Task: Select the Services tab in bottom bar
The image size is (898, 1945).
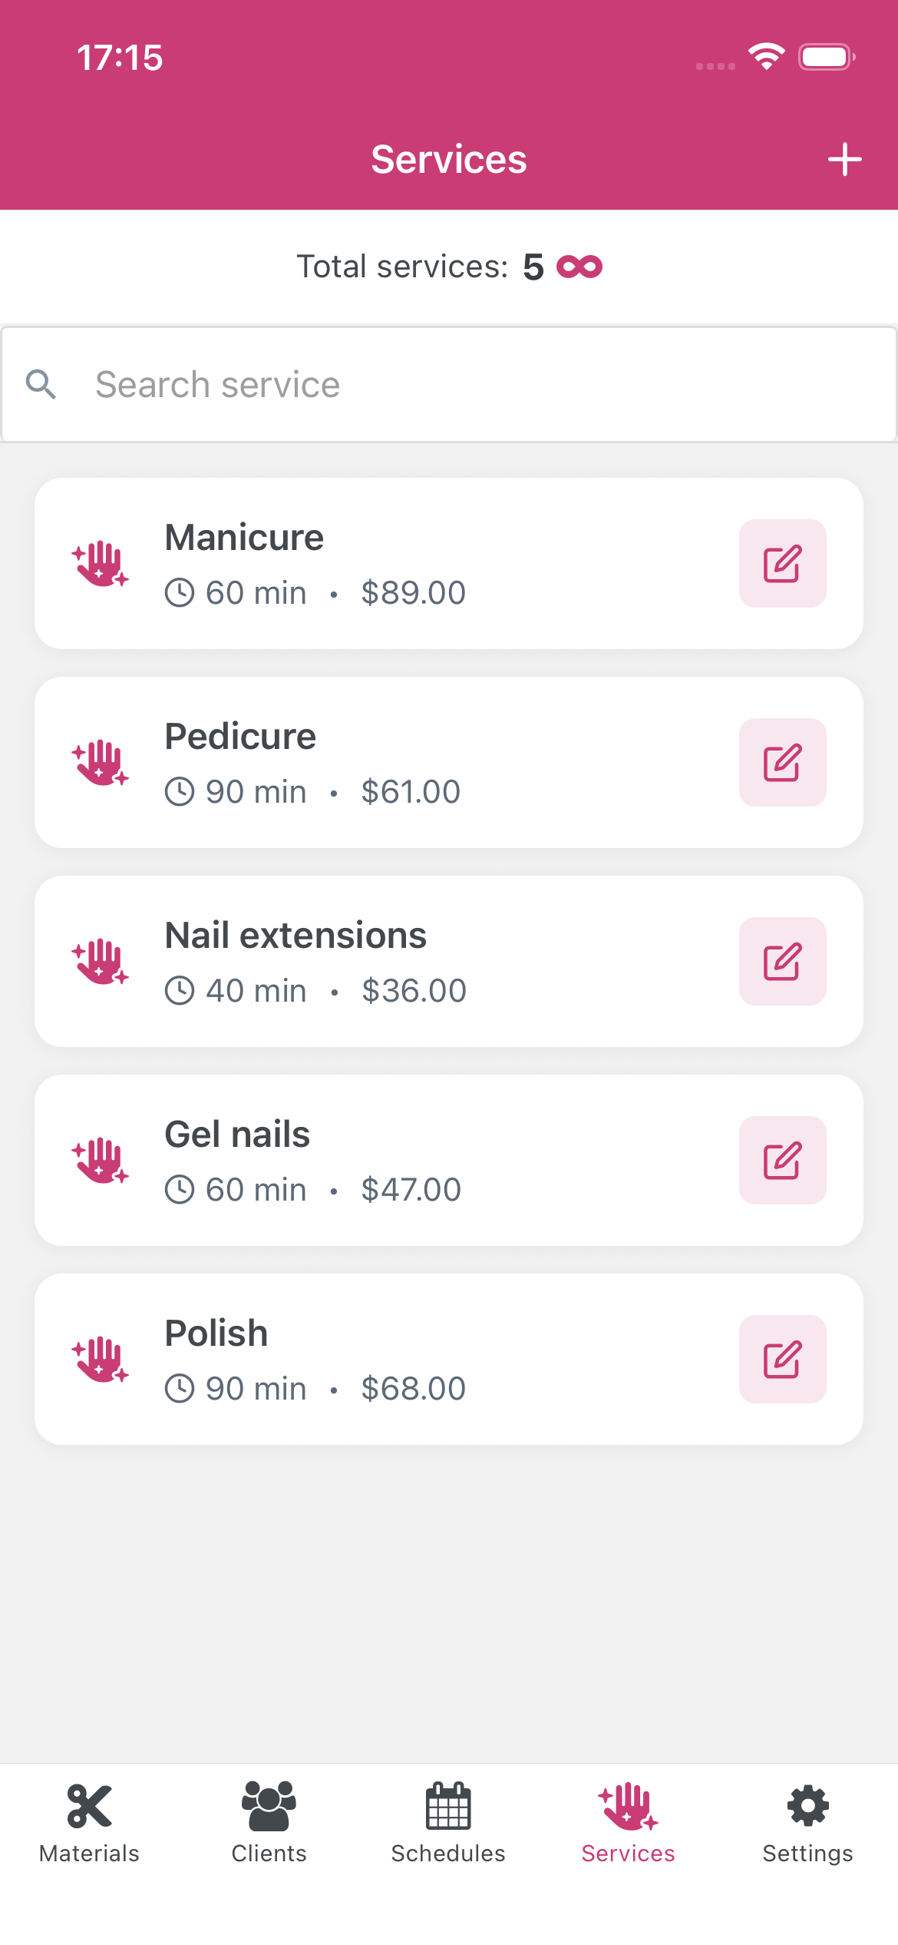Action: 628,1822
